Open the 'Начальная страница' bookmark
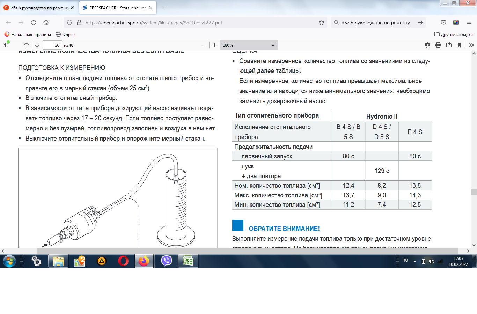 click(x=28, y=35)
